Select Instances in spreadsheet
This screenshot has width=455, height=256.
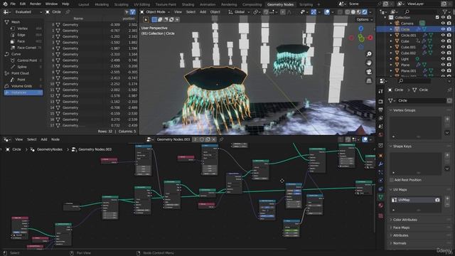coord(23,92)
